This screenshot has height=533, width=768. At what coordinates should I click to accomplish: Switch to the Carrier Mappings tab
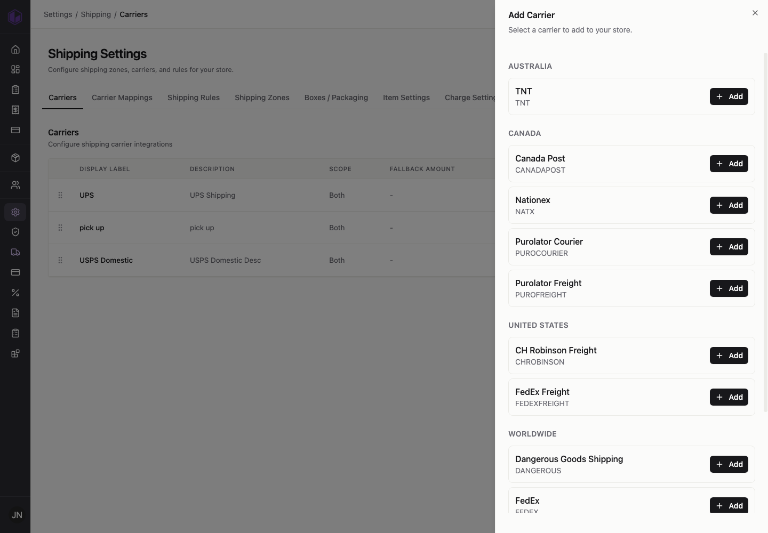(122, 98)
